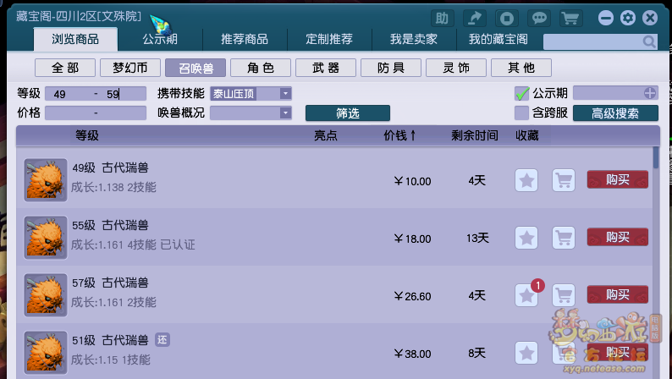This screenshot has height=379, width=672.
Task: Add the ¥18.00 pet to cart
Action: point(563,238)
